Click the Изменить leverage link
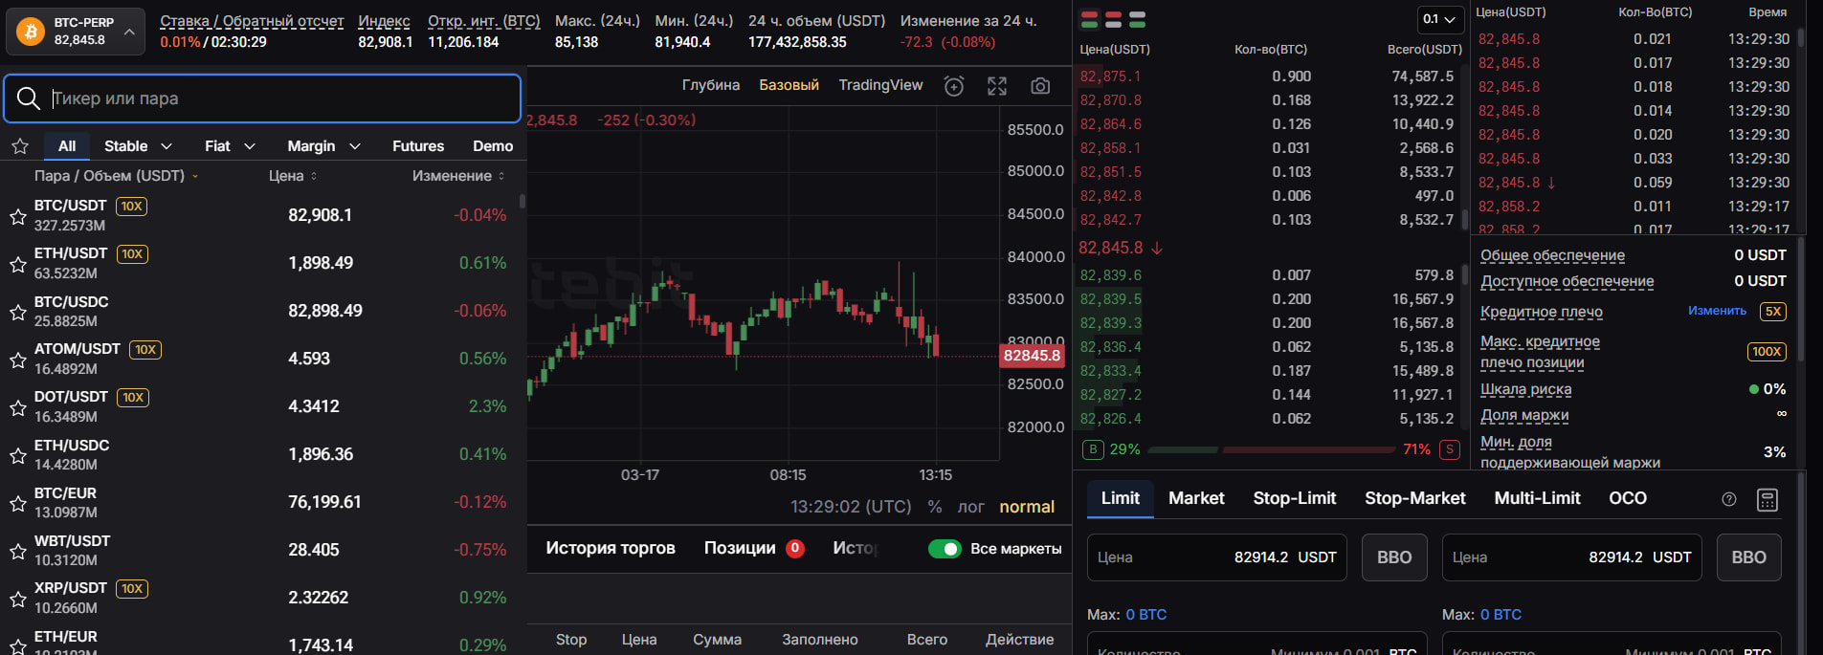Image resolution: width=1823 pixels, height=655 pixels. [1717, 311]
